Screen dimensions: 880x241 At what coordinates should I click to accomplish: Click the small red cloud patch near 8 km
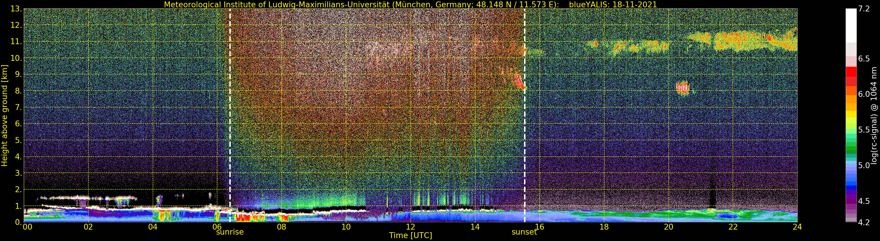(x=683, y=88)
